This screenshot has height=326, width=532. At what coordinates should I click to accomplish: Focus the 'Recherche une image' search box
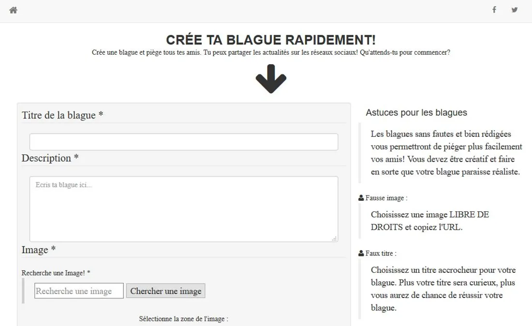79,291
